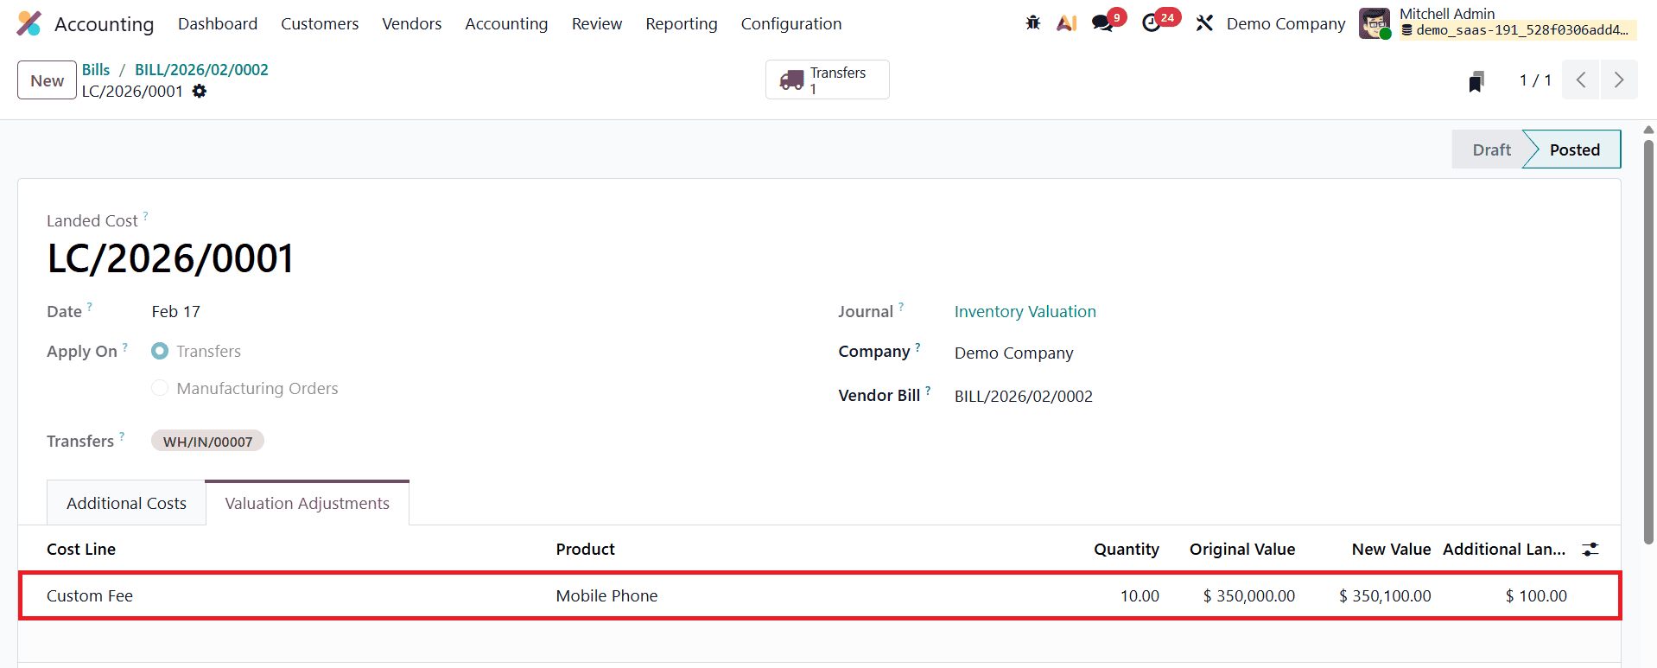This screenshot has width=1657, height=668.
Task: Select the Manufacturing Orders radio option
Action: tap(160, 388)
